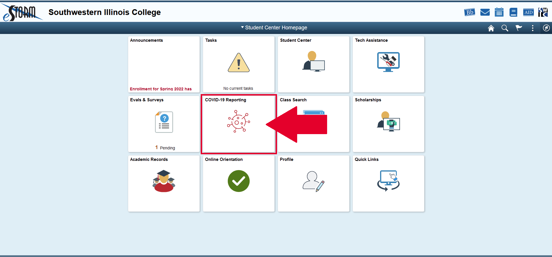
Task: Open the Evals & Surveys tile
Action: [x=164, y=124]
